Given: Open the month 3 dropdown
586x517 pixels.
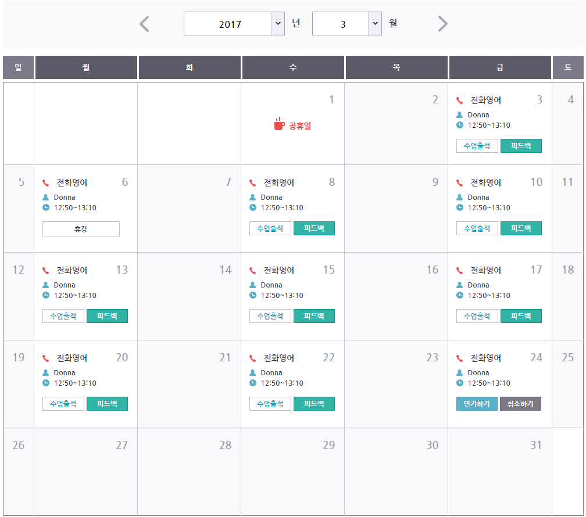Looking at the screenshot, I should pos(346,24).
